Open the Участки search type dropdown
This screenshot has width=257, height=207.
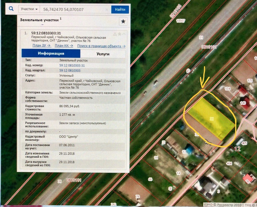(29, 9)
